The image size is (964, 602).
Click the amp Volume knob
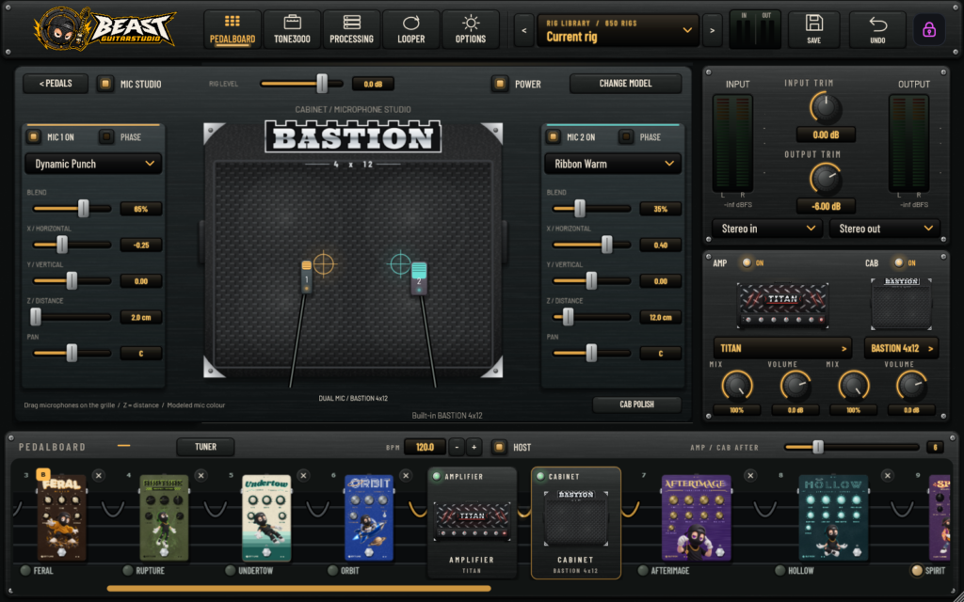point(795,387)
